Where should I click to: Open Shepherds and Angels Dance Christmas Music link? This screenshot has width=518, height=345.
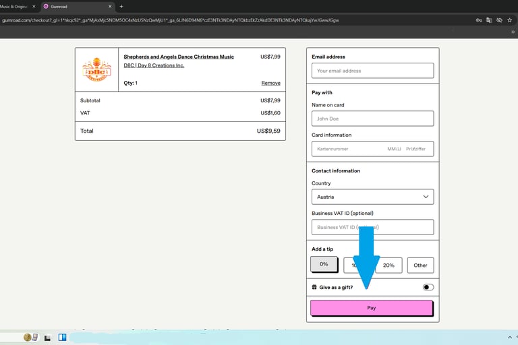point(179,57)
